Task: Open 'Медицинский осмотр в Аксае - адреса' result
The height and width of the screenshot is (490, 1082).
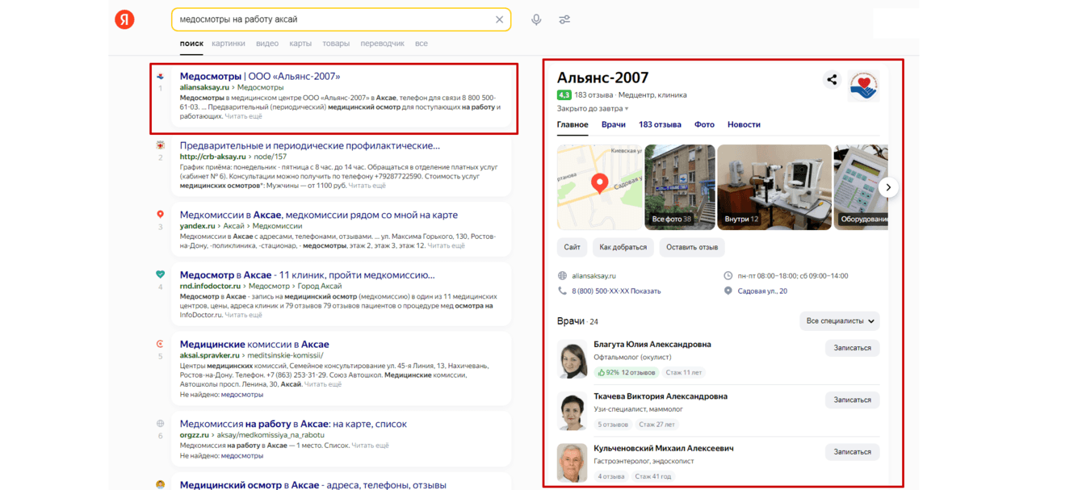Action: [313, 485]
